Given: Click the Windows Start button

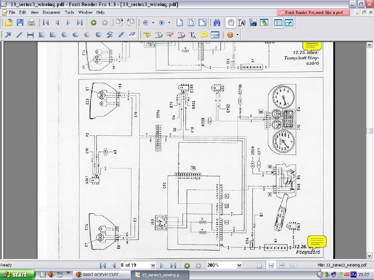Looking at the screenshot, I should (17, 274).
